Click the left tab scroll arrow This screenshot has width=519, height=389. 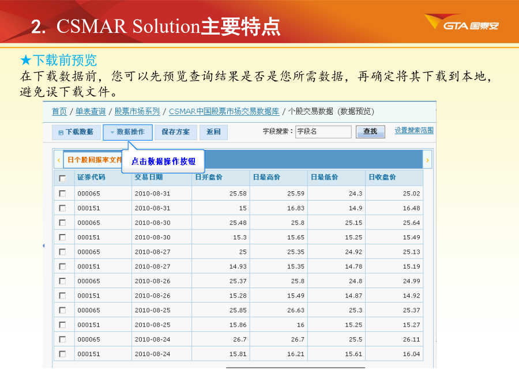pyautogui.click(x=59, y=160)
